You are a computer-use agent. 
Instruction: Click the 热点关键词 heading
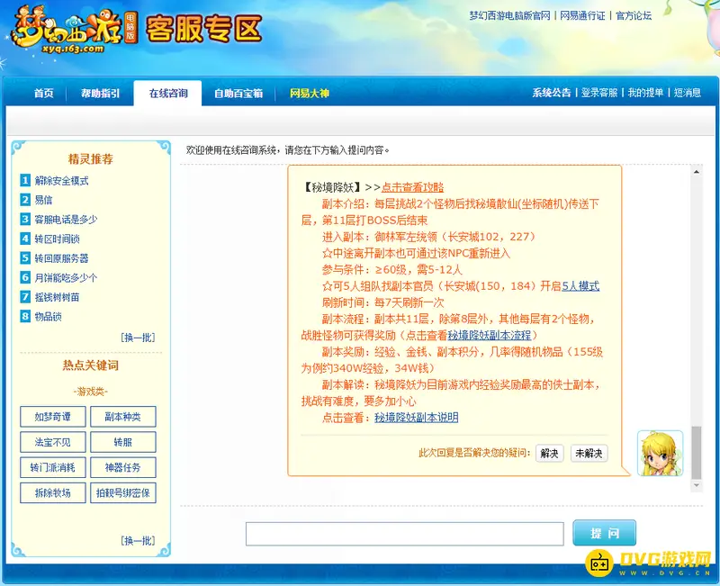point(91,365)
